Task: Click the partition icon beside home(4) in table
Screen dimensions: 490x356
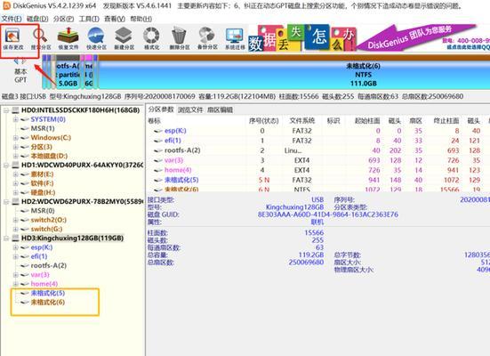Action: 157,170
